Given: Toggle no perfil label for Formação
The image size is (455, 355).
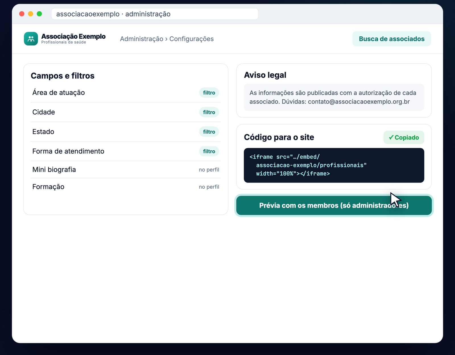Looking at the screenshot, I should tap(209, 187).
